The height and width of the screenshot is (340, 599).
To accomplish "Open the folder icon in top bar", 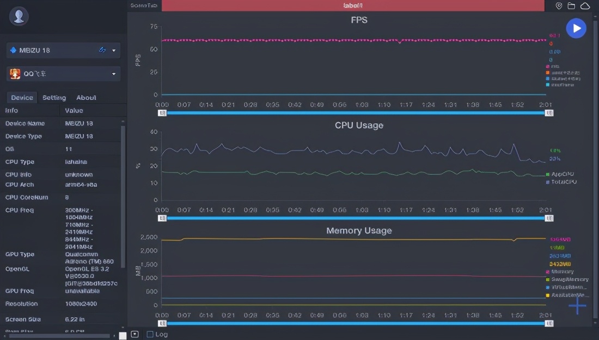I will pyautogui.click(x=571, y=6).
